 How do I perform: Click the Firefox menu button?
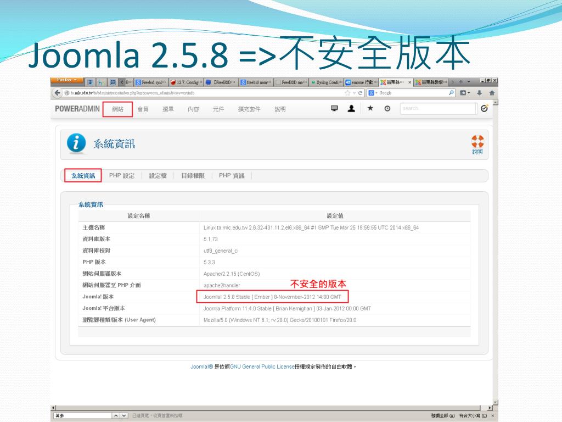[67, 80]
